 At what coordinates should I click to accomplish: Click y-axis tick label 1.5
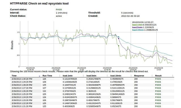coord(18,32)
